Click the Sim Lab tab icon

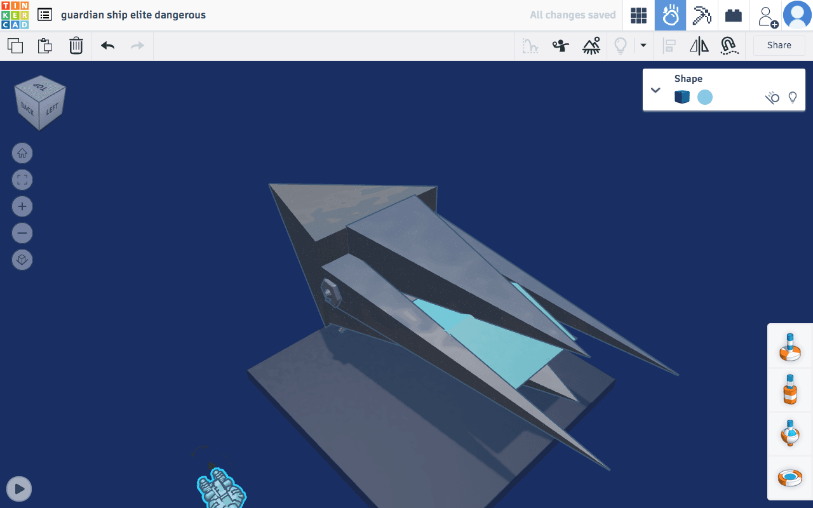click(670, 15)
